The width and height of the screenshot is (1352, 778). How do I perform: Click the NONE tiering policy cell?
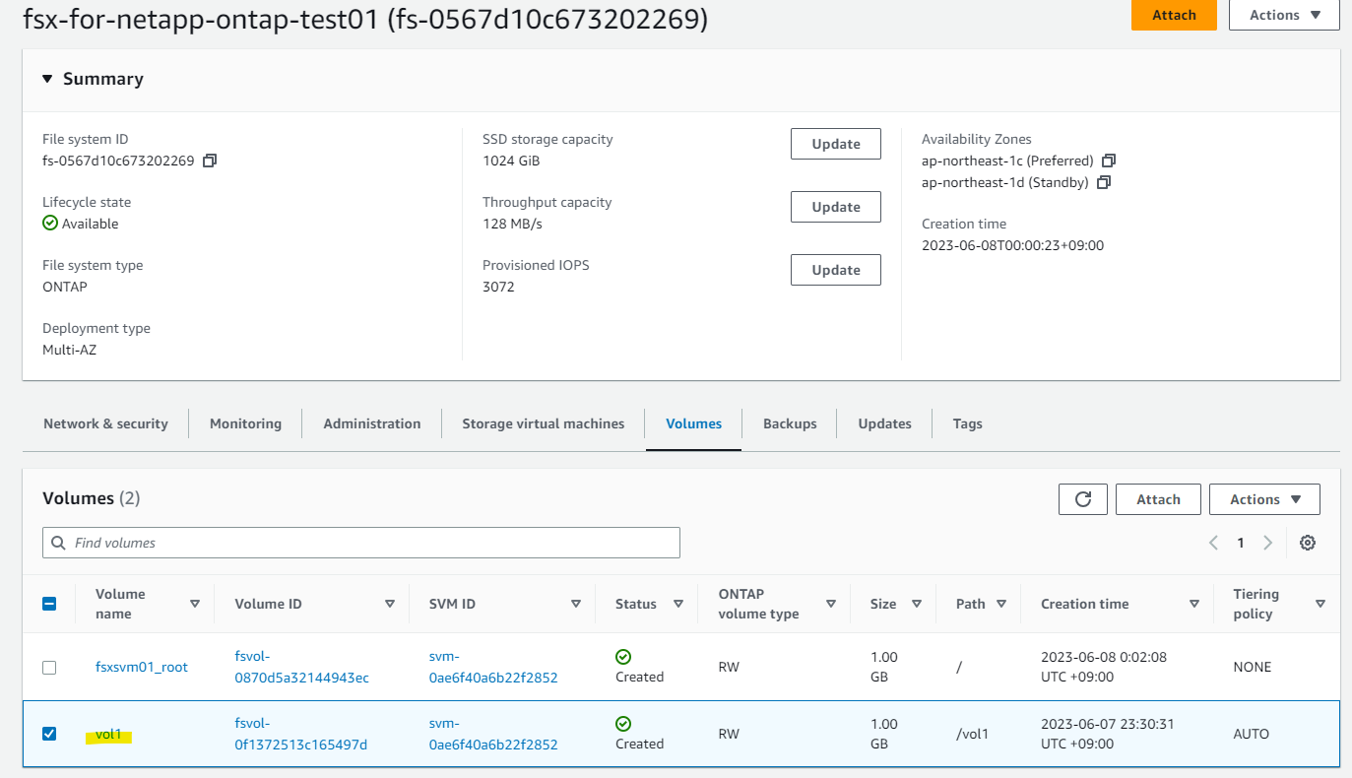coord(1253,667)
